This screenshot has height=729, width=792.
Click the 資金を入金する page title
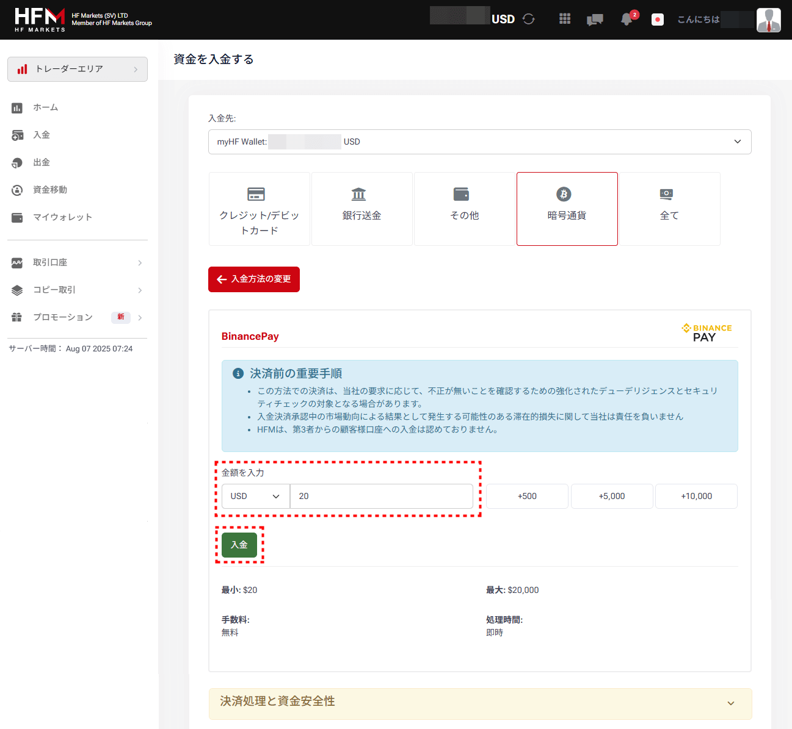[214, 59]
